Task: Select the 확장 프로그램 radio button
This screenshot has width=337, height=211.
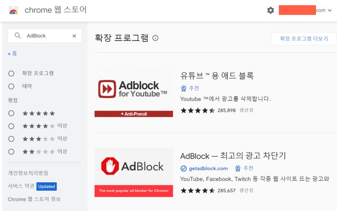Action: click(x=11, y=73)
